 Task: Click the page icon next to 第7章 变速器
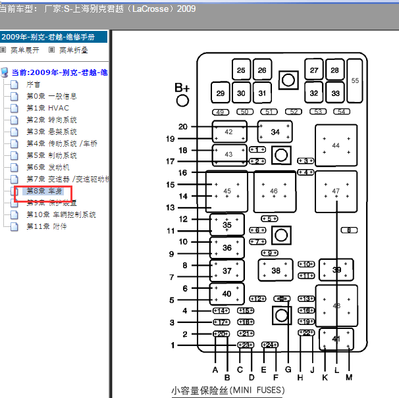14,179
